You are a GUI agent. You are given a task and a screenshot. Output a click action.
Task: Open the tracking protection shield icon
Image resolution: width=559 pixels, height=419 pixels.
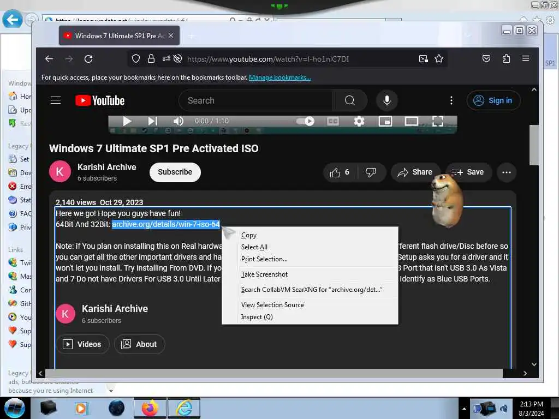[136, 59]
